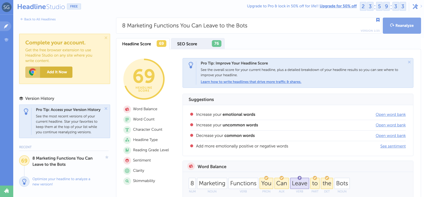
Task: Click the Reanalyze button
Action: pos(402,26)
